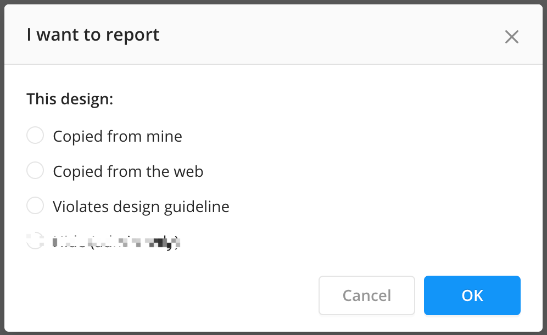
Task: Click the word "mine" in the first option
Action: coord(164,136)
